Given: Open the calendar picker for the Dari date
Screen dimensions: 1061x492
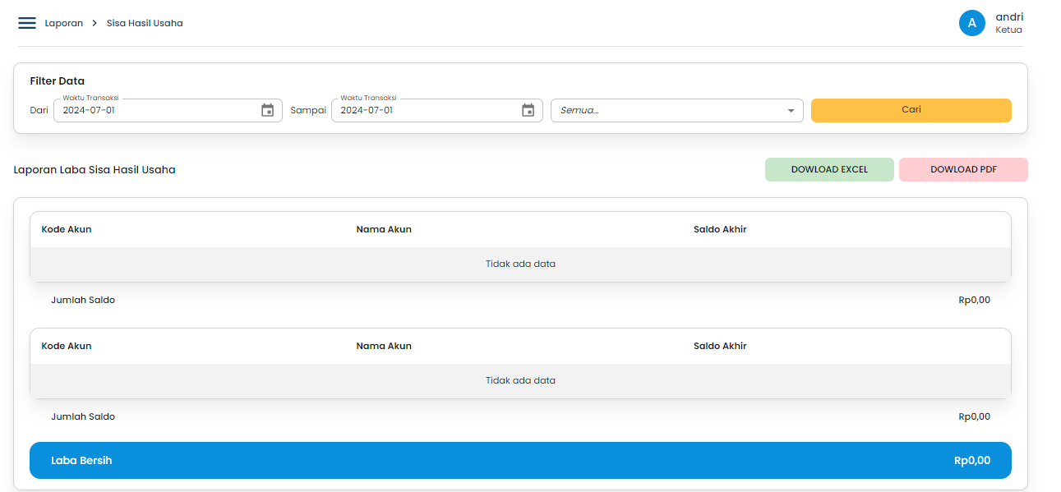Looking at the screenshot, I should coord(267,109).
